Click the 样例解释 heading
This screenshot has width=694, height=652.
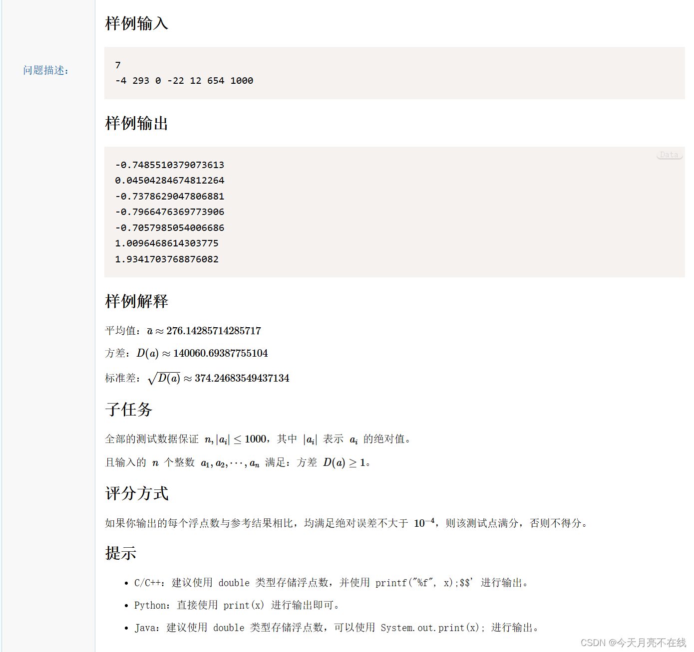[136, 301]
